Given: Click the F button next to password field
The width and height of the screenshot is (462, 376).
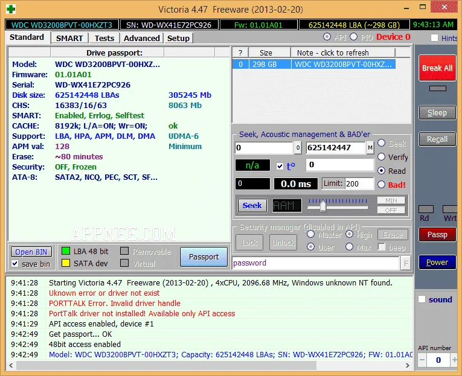Looking at the screenshot, I should click(406, 263).
